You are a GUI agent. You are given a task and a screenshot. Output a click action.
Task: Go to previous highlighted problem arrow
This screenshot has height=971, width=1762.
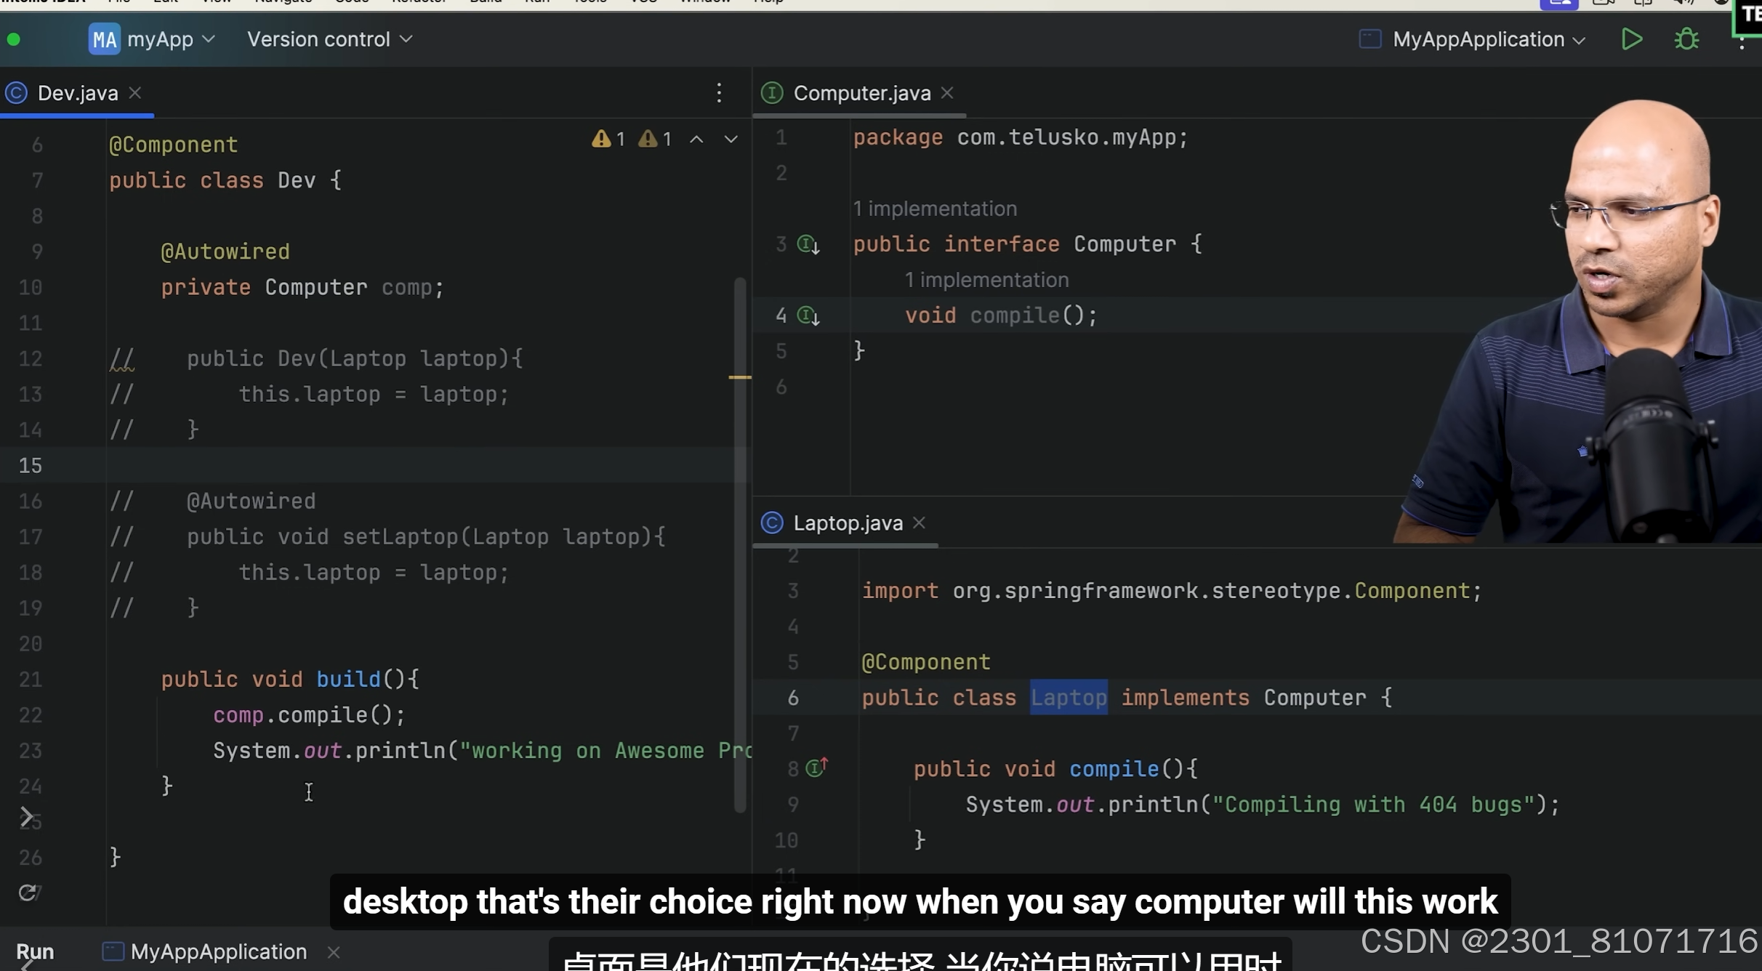(x=696, y=139)
